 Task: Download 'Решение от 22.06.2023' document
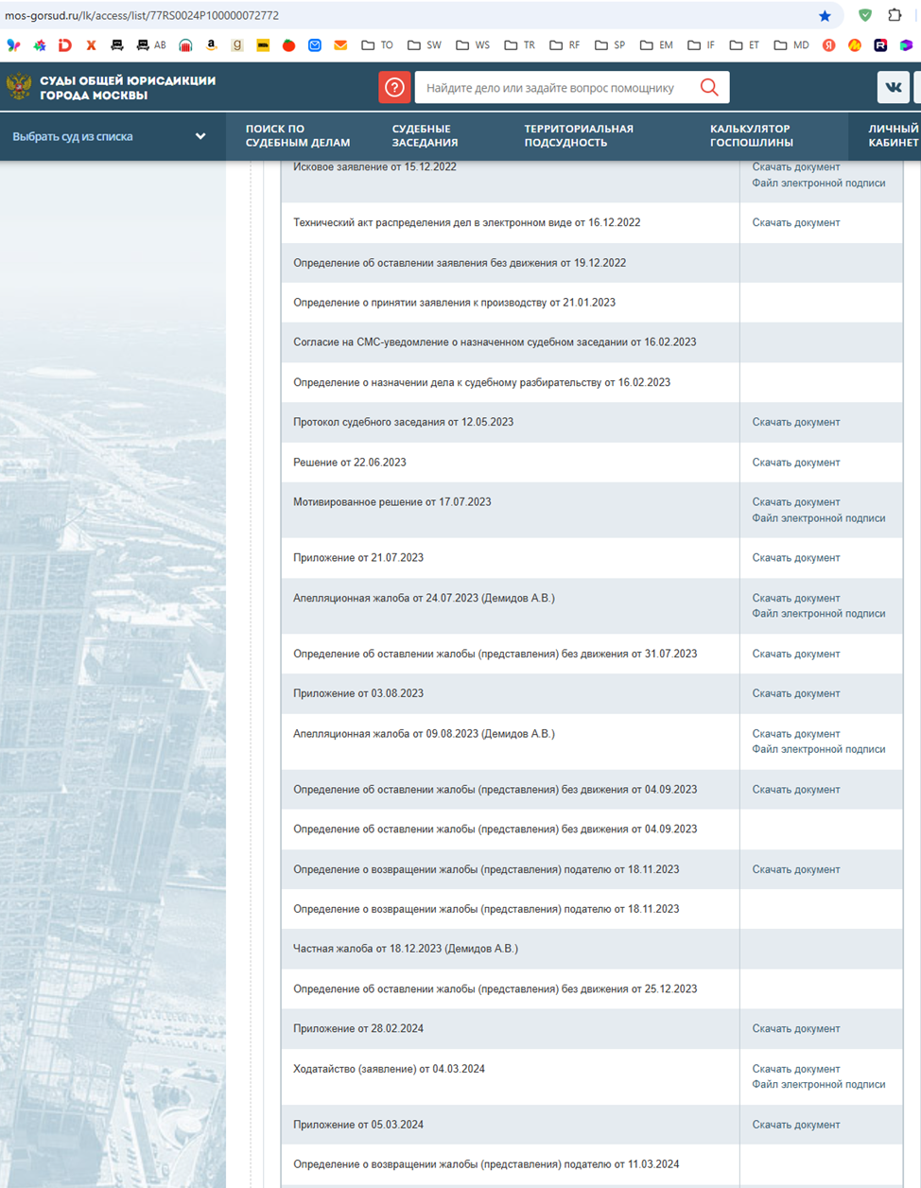[796, 463]
